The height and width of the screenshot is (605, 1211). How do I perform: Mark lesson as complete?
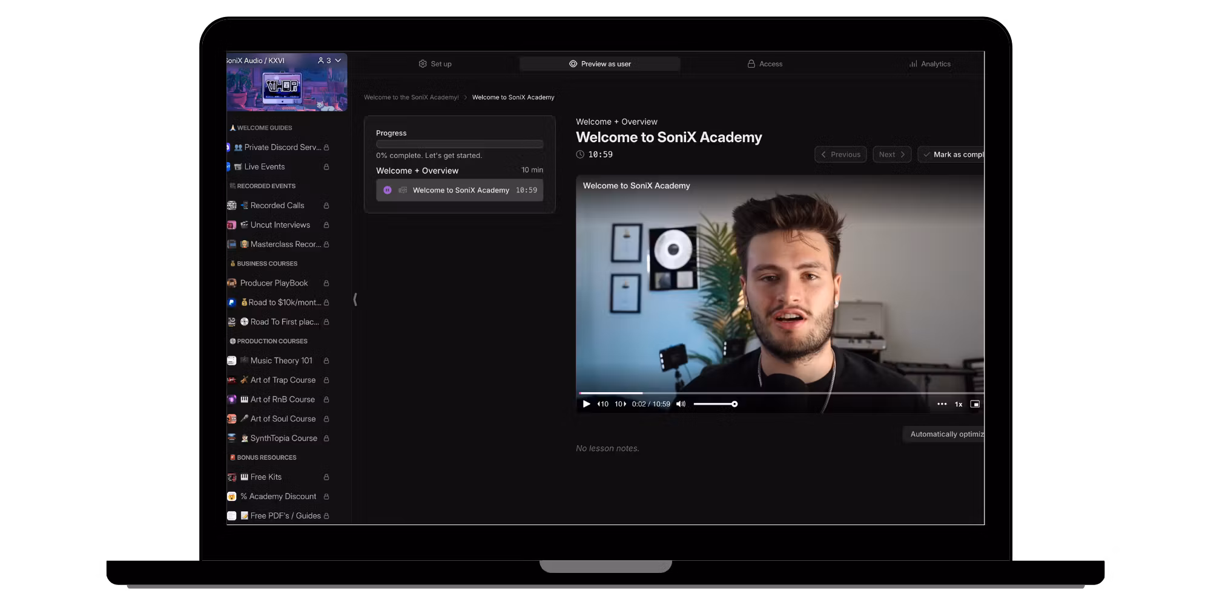point(952,155)
